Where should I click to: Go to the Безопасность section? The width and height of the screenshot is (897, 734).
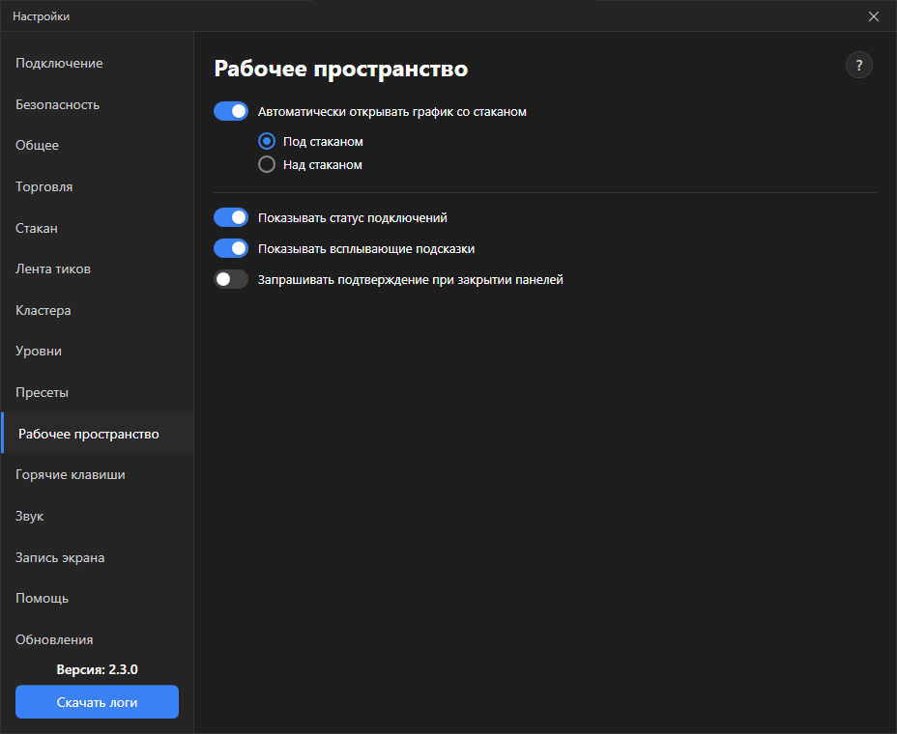[x=98, y=104]
